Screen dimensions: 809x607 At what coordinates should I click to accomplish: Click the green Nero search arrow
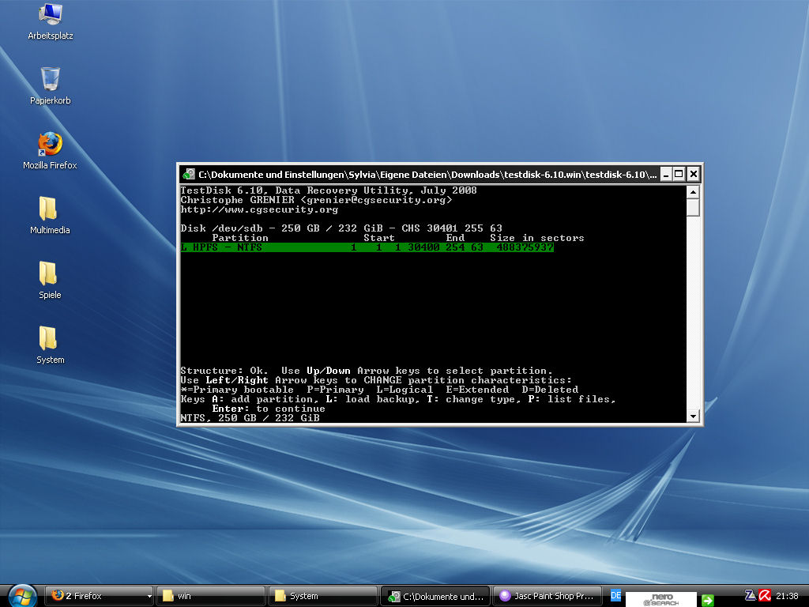coord(708,600)
